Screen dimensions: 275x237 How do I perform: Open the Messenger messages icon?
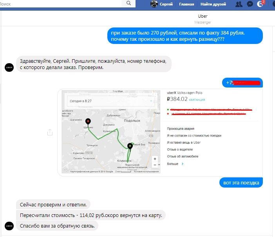pyautogui.click(x=250, y=4)
